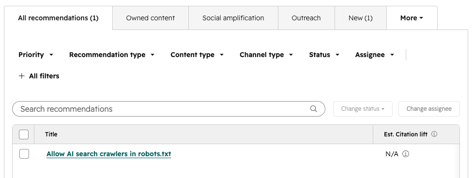Open the Change status dropdown

(x=363, y=109)
